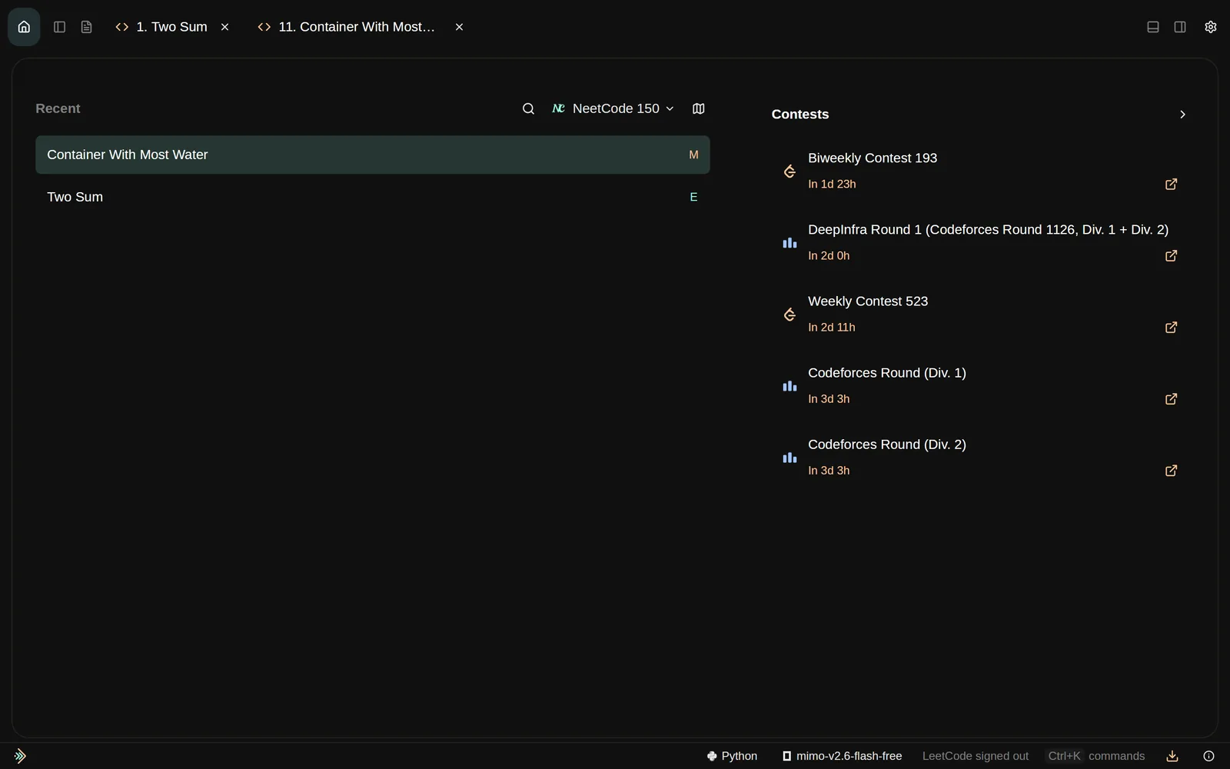Toggle the right sidebar panel
1230x769 pixels.
(x=1180, y=27)
